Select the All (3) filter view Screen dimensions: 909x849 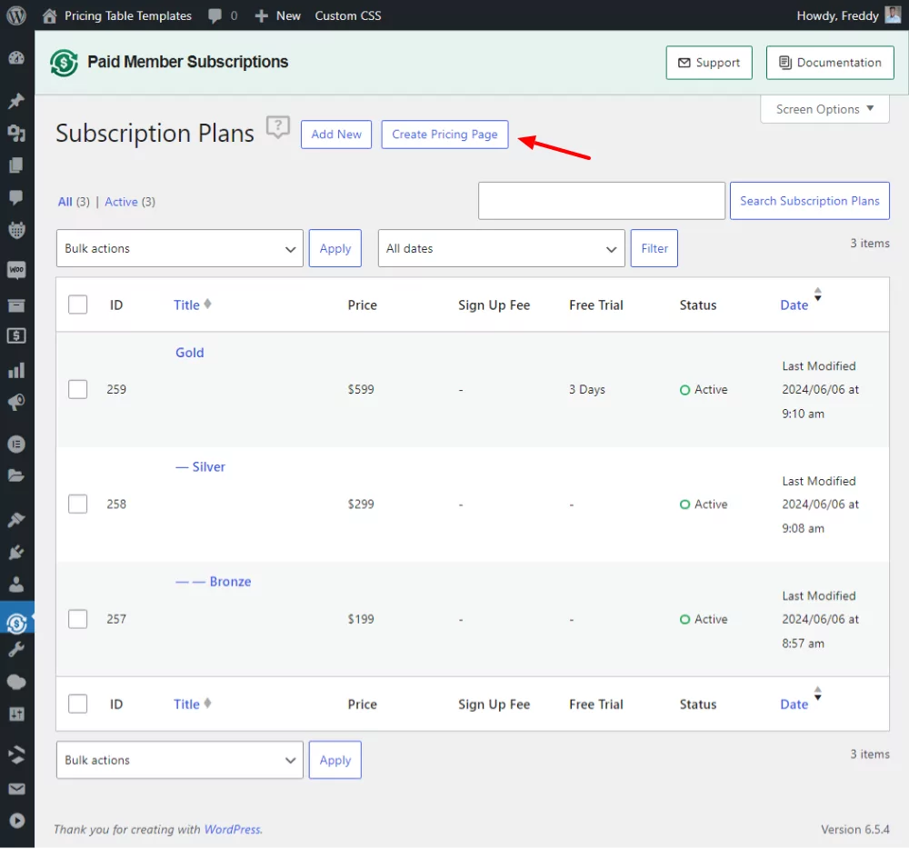74,202
